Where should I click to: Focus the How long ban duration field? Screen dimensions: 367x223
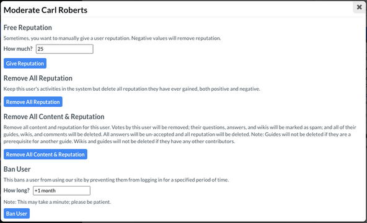tap(61, 191)
